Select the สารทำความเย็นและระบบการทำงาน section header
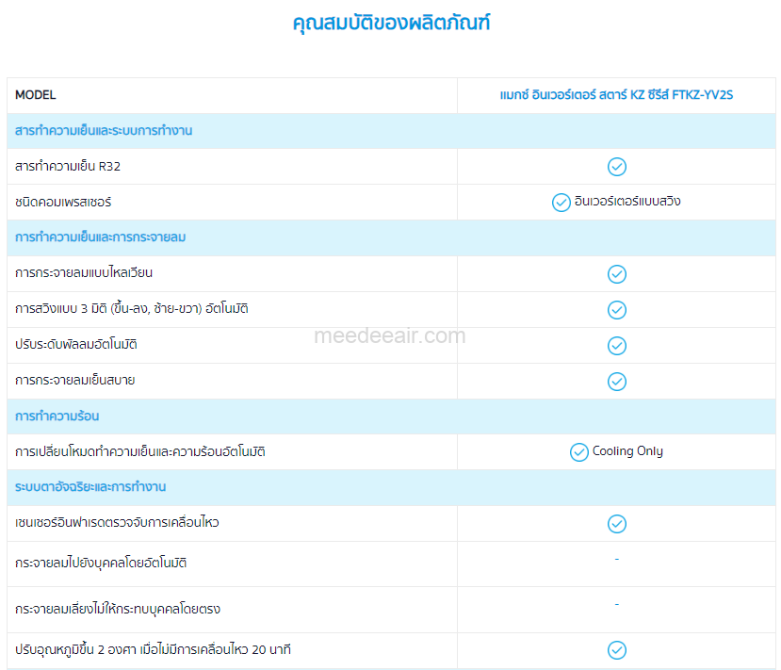 pos(104,131)
